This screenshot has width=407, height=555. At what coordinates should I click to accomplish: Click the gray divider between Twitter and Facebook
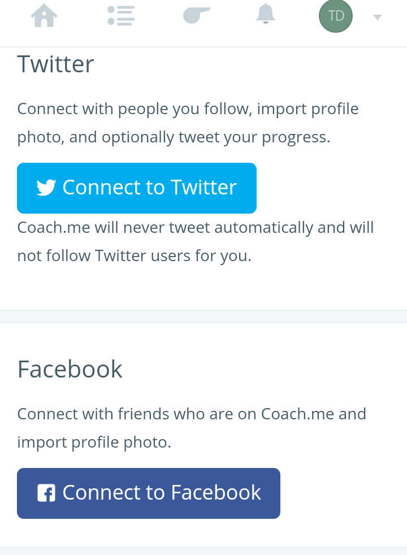pyautogui.click(x=203, y=316)
